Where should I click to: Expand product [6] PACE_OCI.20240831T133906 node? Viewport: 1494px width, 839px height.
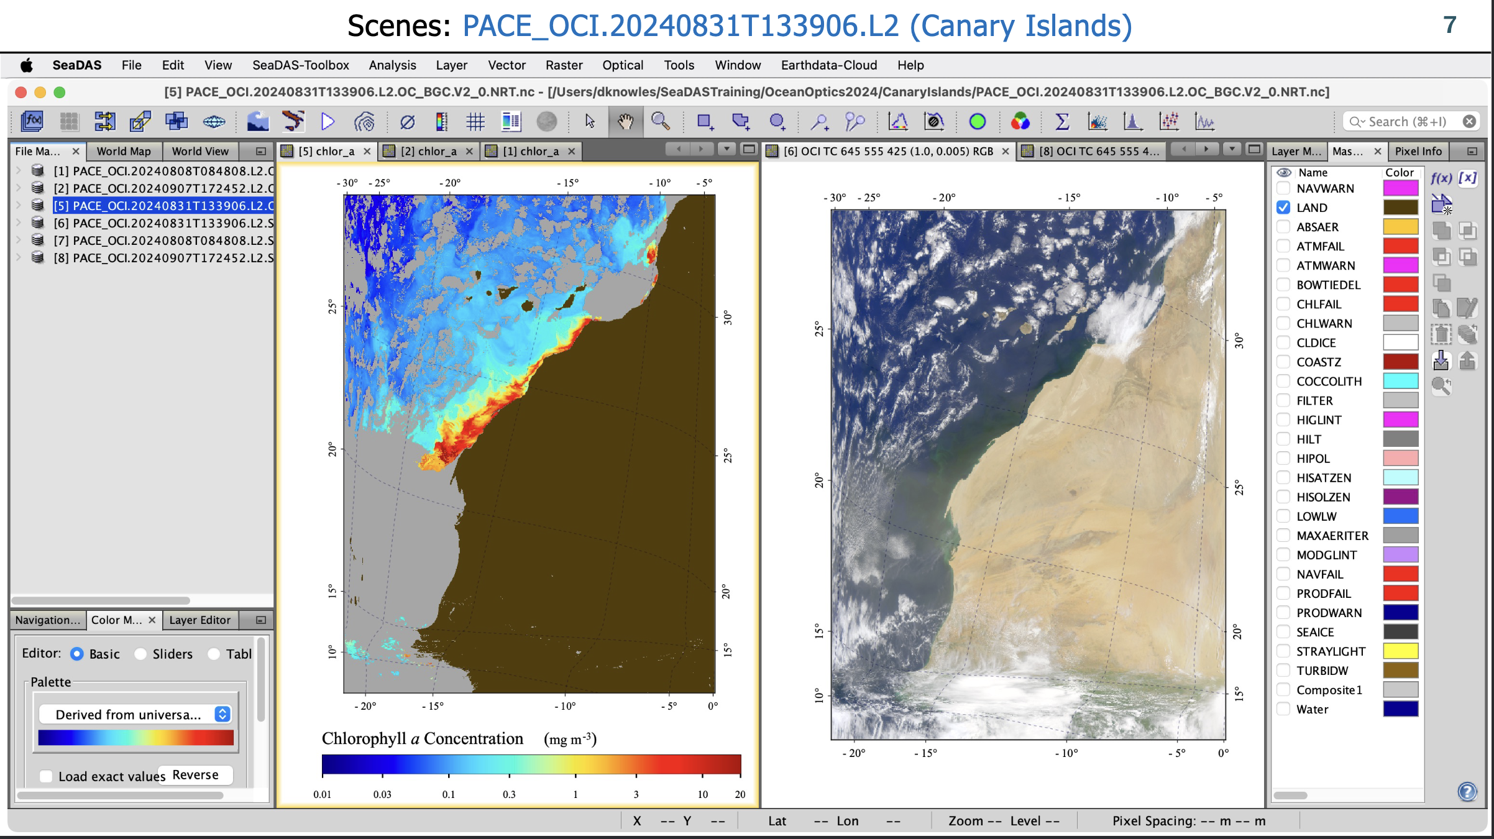(19, 222)
